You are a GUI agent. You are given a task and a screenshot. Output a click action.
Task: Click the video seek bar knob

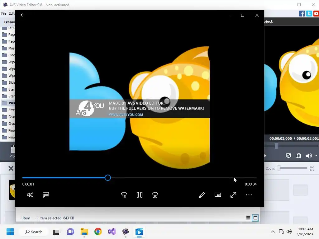point(108,178)
